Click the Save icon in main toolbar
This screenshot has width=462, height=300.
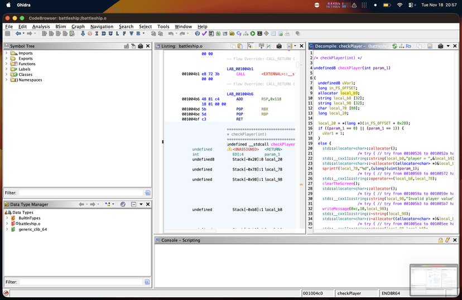(8, 33)
